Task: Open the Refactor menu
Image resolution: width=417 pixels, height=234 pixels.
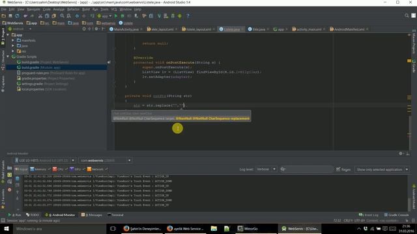Action: pos(73,9)
